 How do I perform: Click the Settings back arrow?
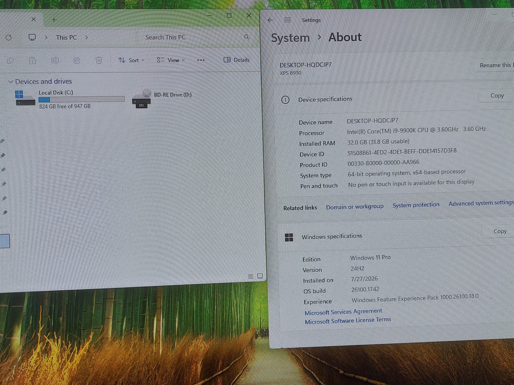(270, 20)
